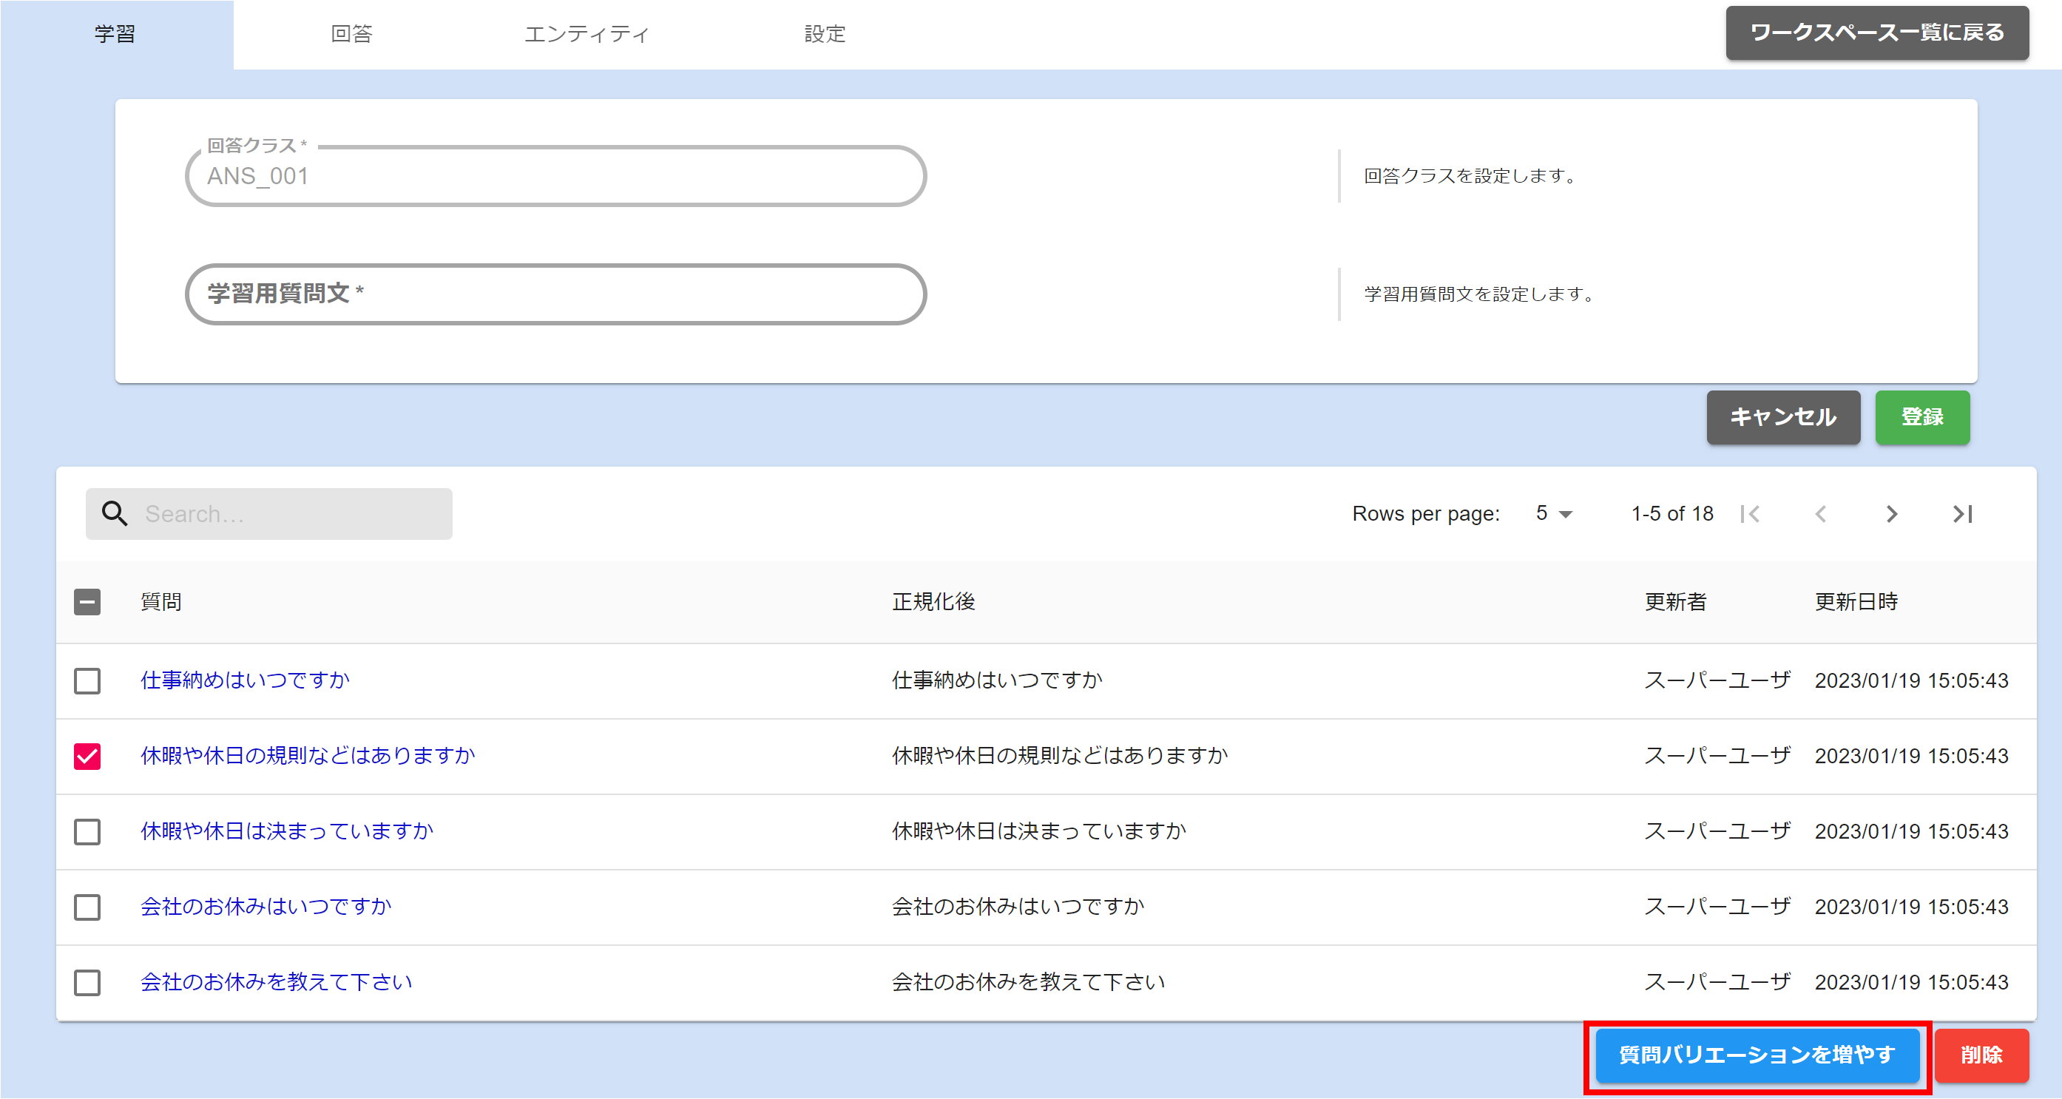Open the 休暇や休日は決まっていますか question link
Image resolution: width=2062 pixels, height=1099 pixels.
point(286,831)
